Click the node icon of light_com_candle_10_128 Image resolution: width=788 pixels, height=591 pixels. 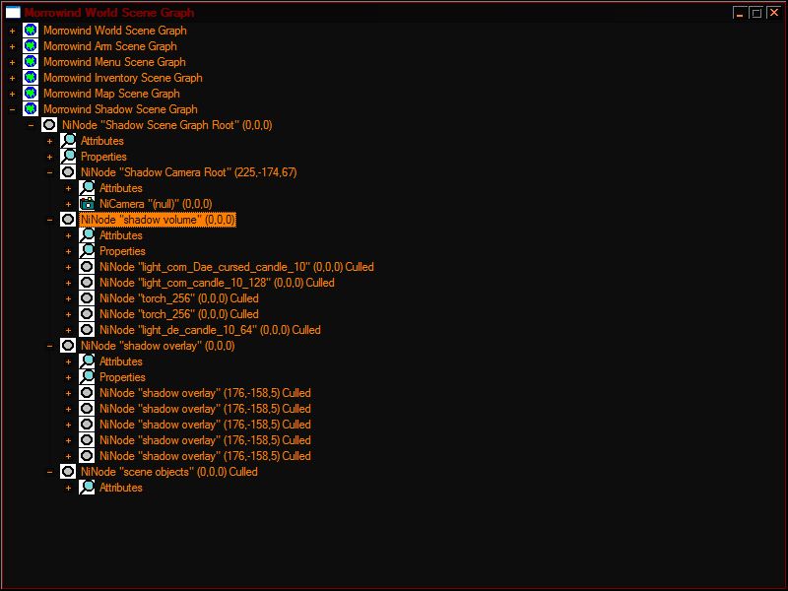tap(87, 283)
